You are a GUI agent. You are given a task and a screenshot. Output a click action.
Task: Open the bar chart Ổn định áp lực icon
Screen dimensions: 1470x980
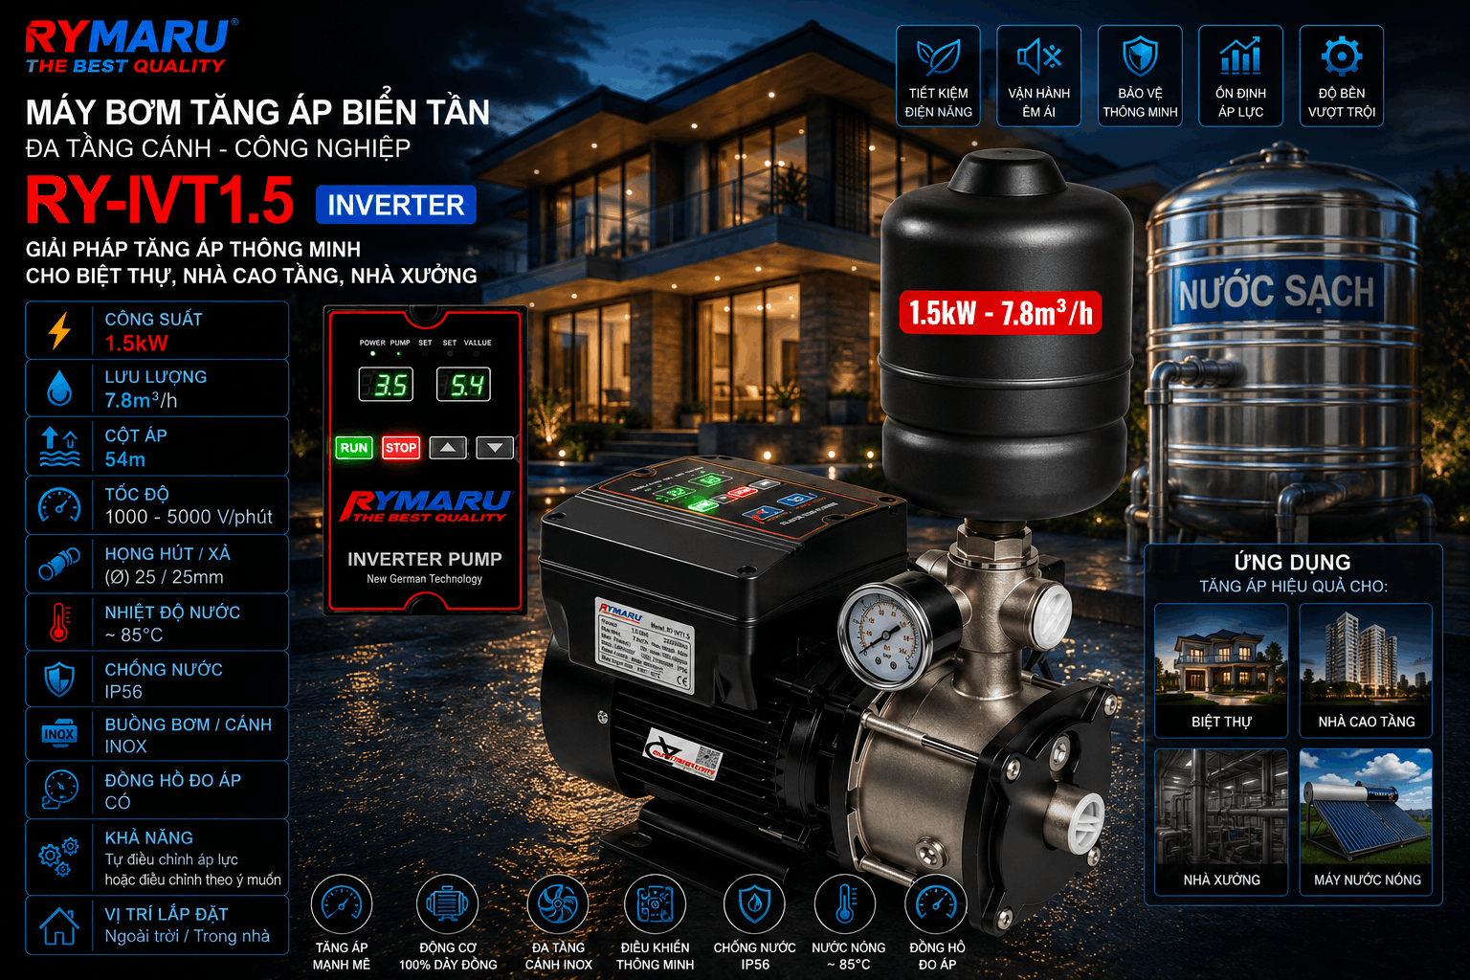pyautogui.click(x=1240, y=56)
